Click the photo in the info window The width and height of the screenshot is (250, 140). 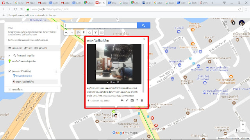[114, 62]
